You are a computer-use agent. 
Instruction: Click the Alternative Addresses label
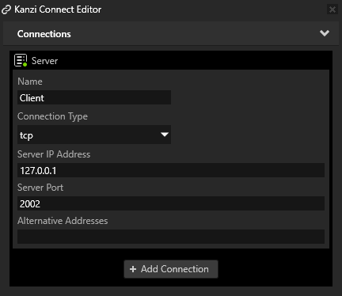[63, 221]
